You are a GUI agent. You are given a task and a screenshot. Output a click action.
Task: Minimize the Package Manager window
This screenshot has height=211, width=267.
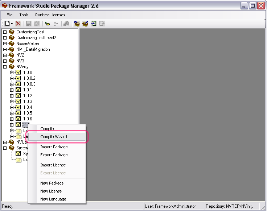pyautogui.click(x=244, y=6)
